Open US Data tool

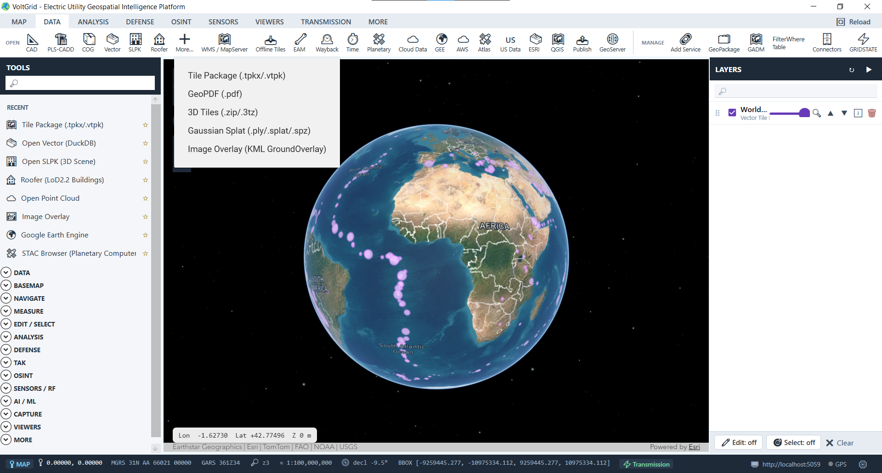click(510, 43)
